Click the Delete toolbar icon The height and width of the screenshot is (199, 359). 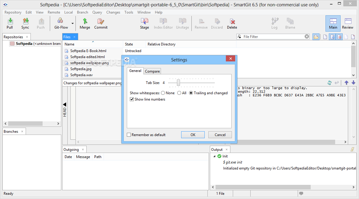pos(232,24)
